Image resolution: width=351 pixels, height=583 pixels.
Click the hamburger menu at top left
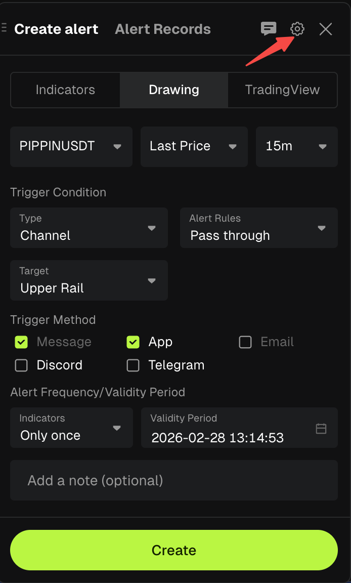4,28
